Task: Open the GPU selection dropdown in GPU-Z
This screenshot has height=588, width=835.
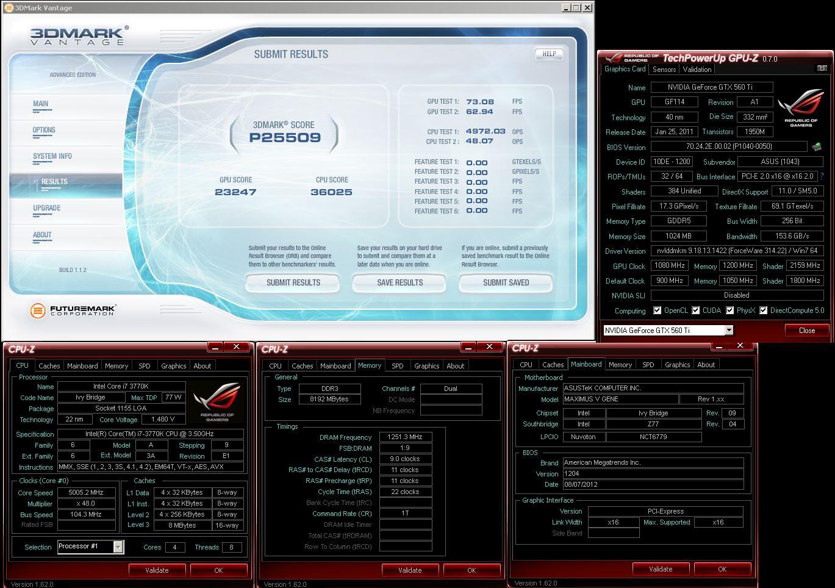Action: coord(728,330)
